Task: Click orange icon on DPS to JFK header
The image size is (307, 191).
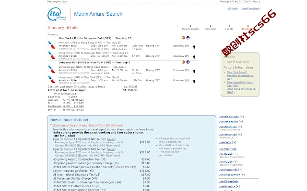Action: pos(183,62)
